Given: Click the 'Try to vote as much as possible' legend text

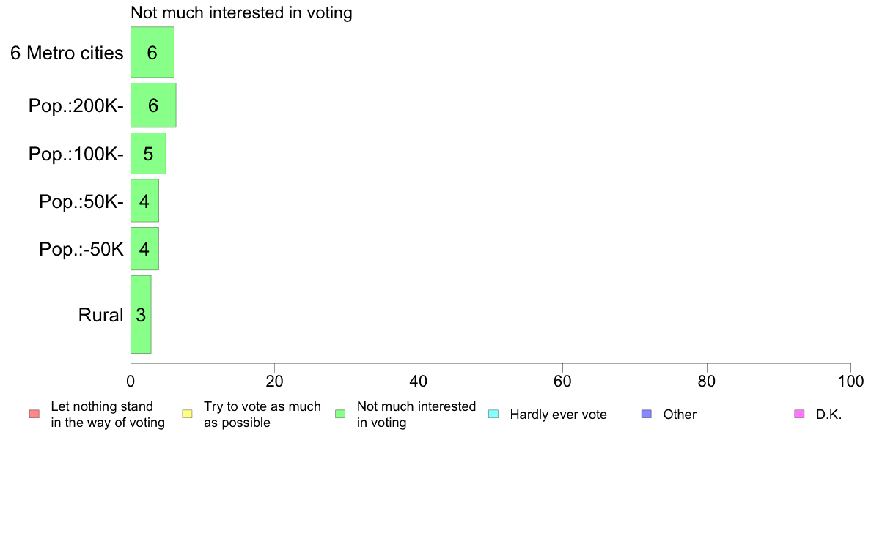Looking at the screenshot, I should (x=262, y=415).
